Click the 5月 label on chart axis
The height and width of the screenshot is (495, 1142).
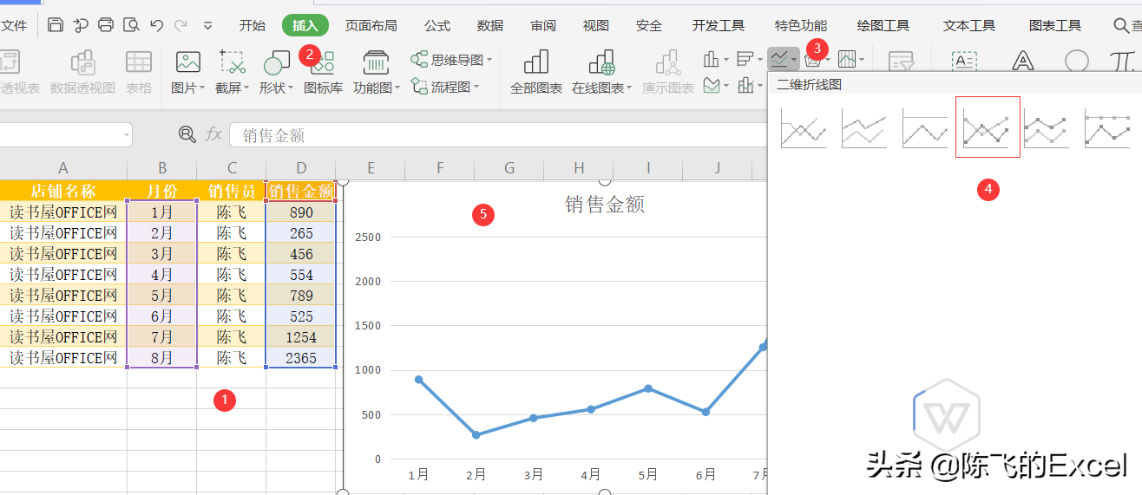(647, 475)
